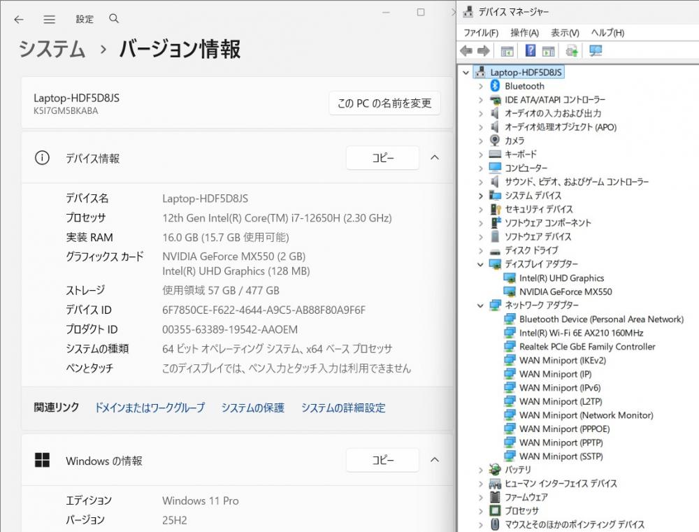
Task: Click the back arrow in Device Manager toolbar
Action: click(x=466, y=51)
